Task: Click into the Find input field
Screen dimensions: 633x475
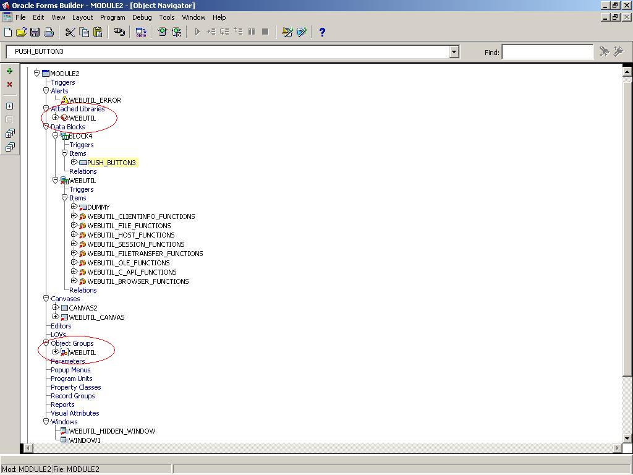Action: 548,52
